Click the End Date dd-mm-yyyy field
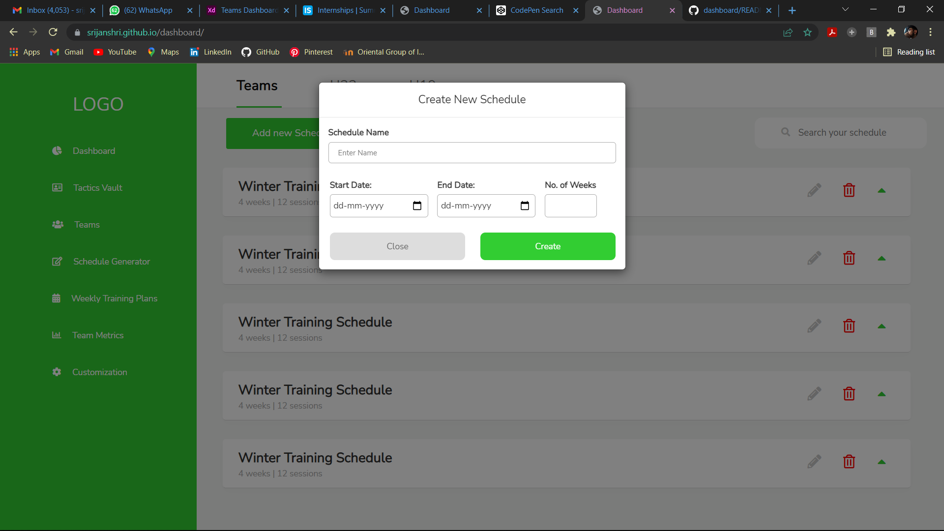The image size is (944, 531). (486, 206)
